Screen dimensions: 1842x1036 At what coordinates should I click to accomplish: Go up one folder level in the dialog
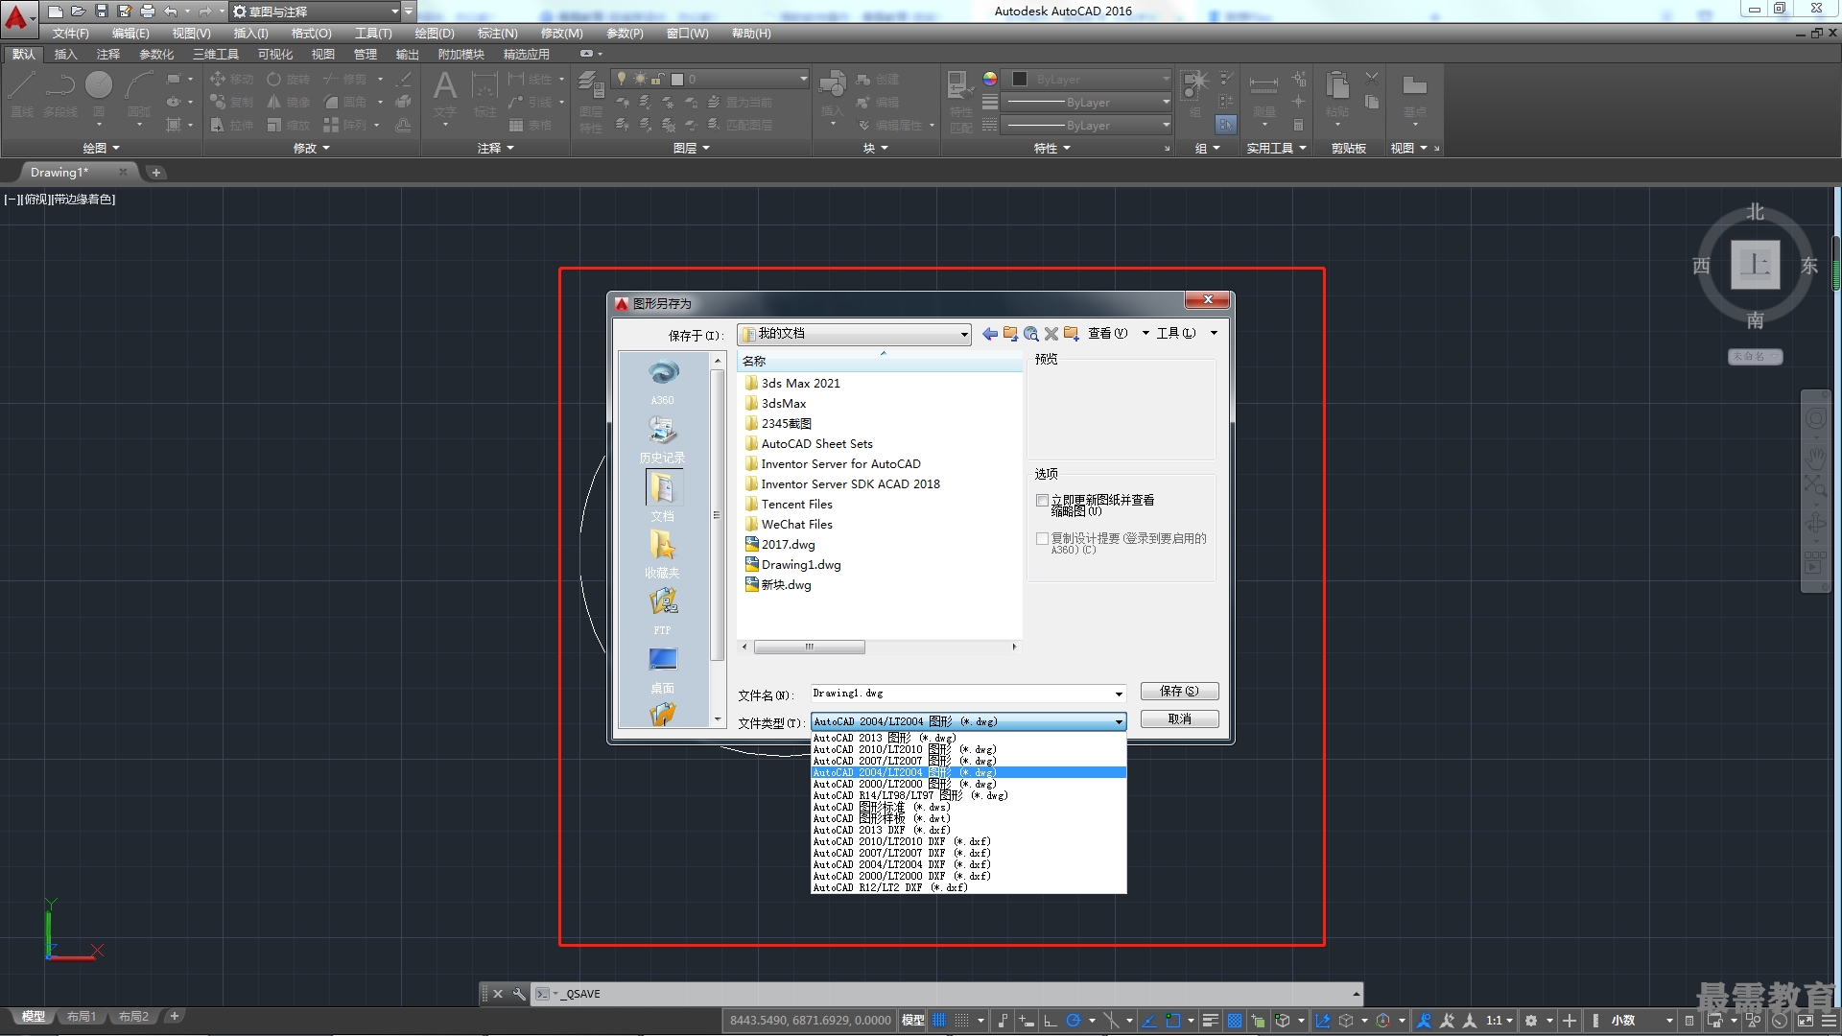1010,333
